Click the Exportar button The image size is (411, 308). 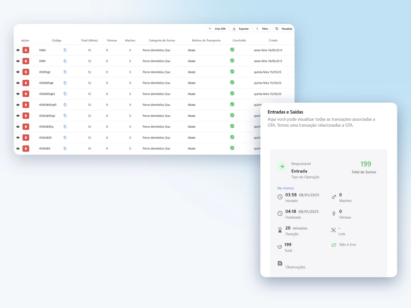pyautogui.click(x=240, y=29)
